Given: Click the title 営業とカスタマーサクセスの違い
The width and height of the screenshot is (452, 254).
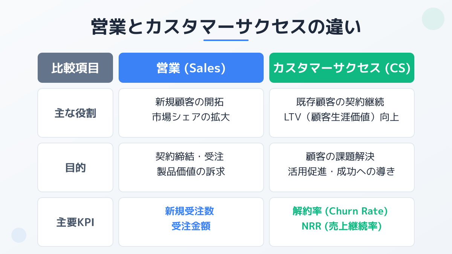Looking at the screenshot, I should click(226, 27).
